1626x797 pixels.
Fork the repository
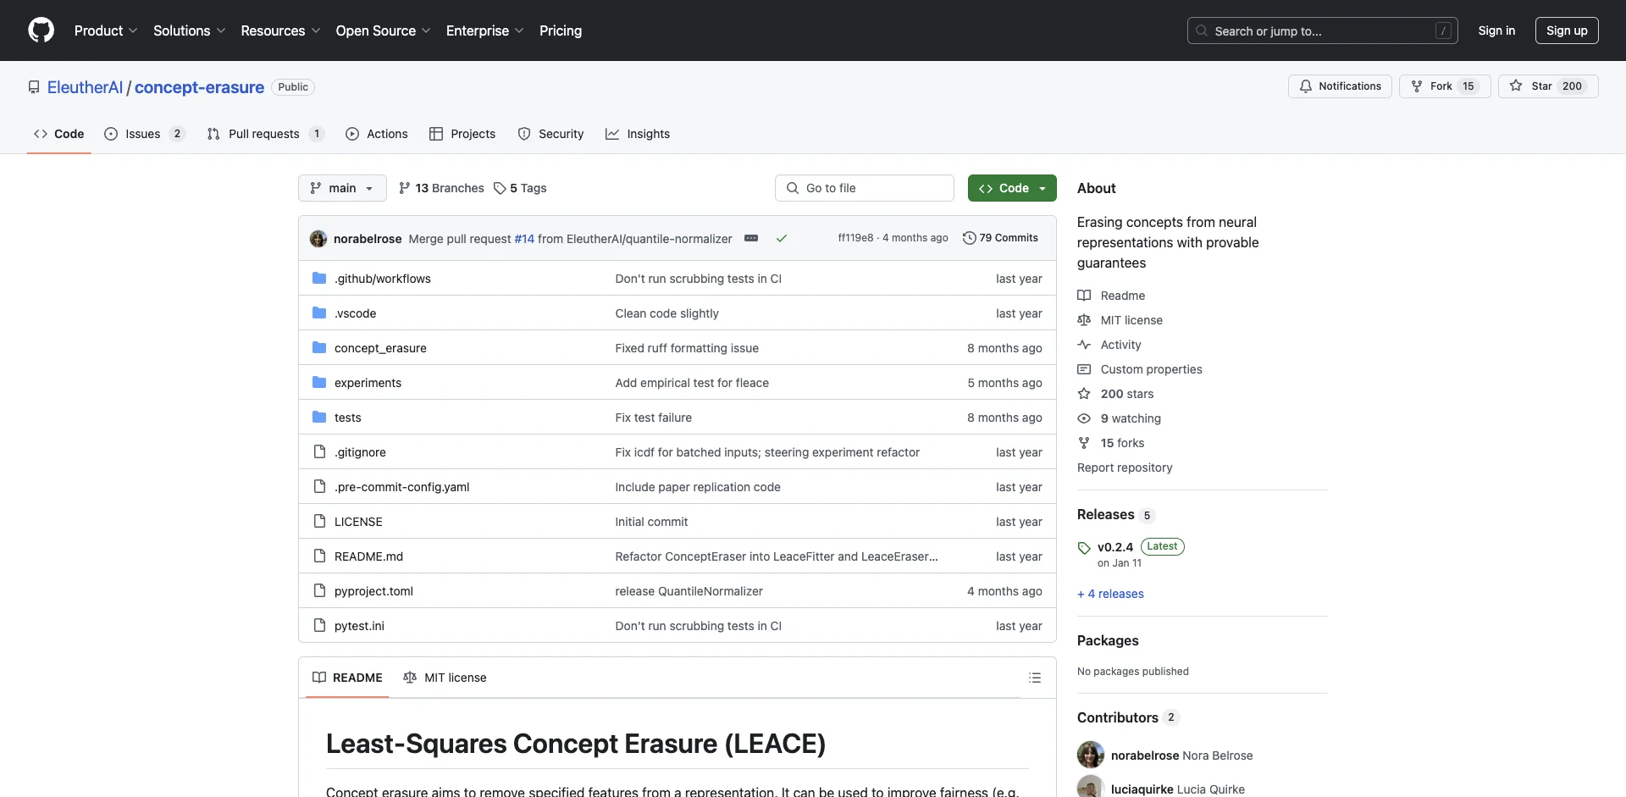coord(1445,86)
